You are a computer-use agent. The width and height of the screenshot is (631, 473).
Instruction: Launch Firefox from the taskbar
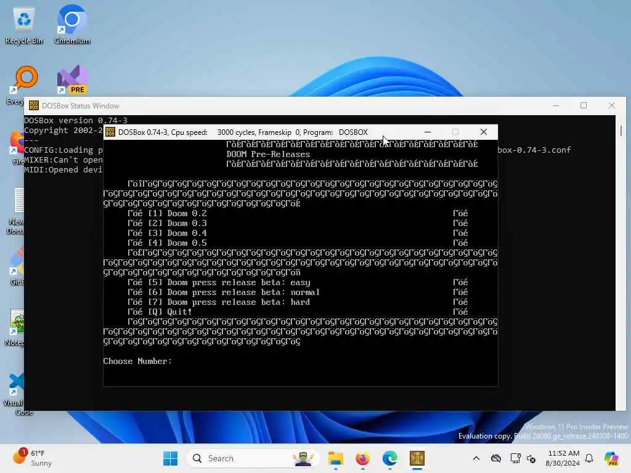coord(362,458)
